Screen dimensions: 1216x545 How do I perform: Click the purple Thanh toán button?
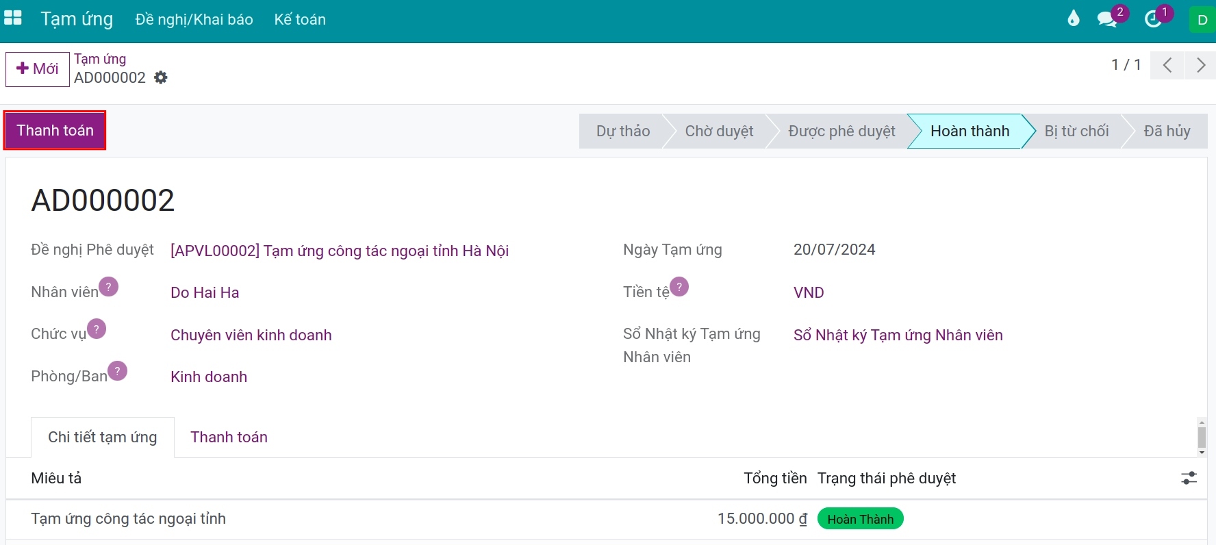tap(55, 130)
